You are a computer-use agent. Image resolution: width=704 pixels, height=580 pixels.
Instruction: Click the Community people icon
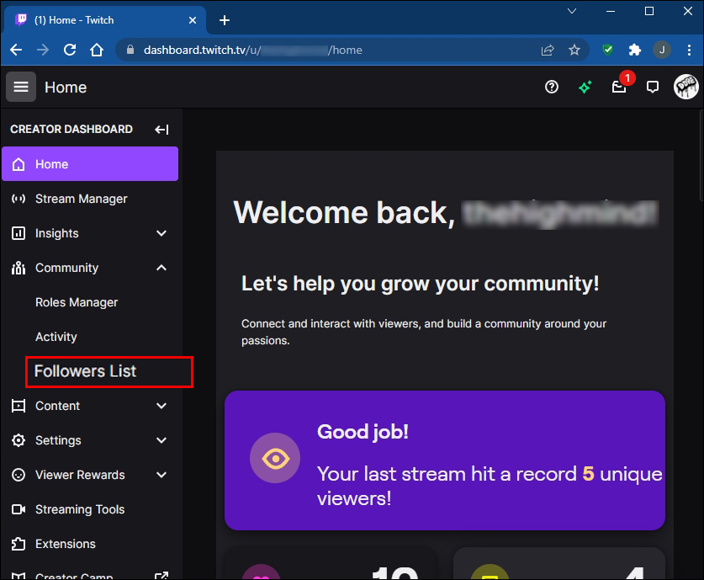coord(19,268)
